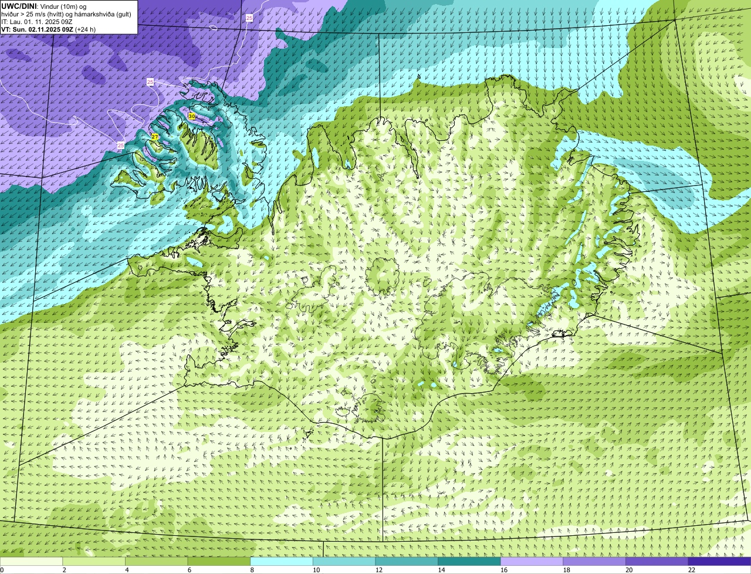Click the legend scale label "20"
This screenshot has height=574, width=751.
pyautogui.click(x=629, y=570)
